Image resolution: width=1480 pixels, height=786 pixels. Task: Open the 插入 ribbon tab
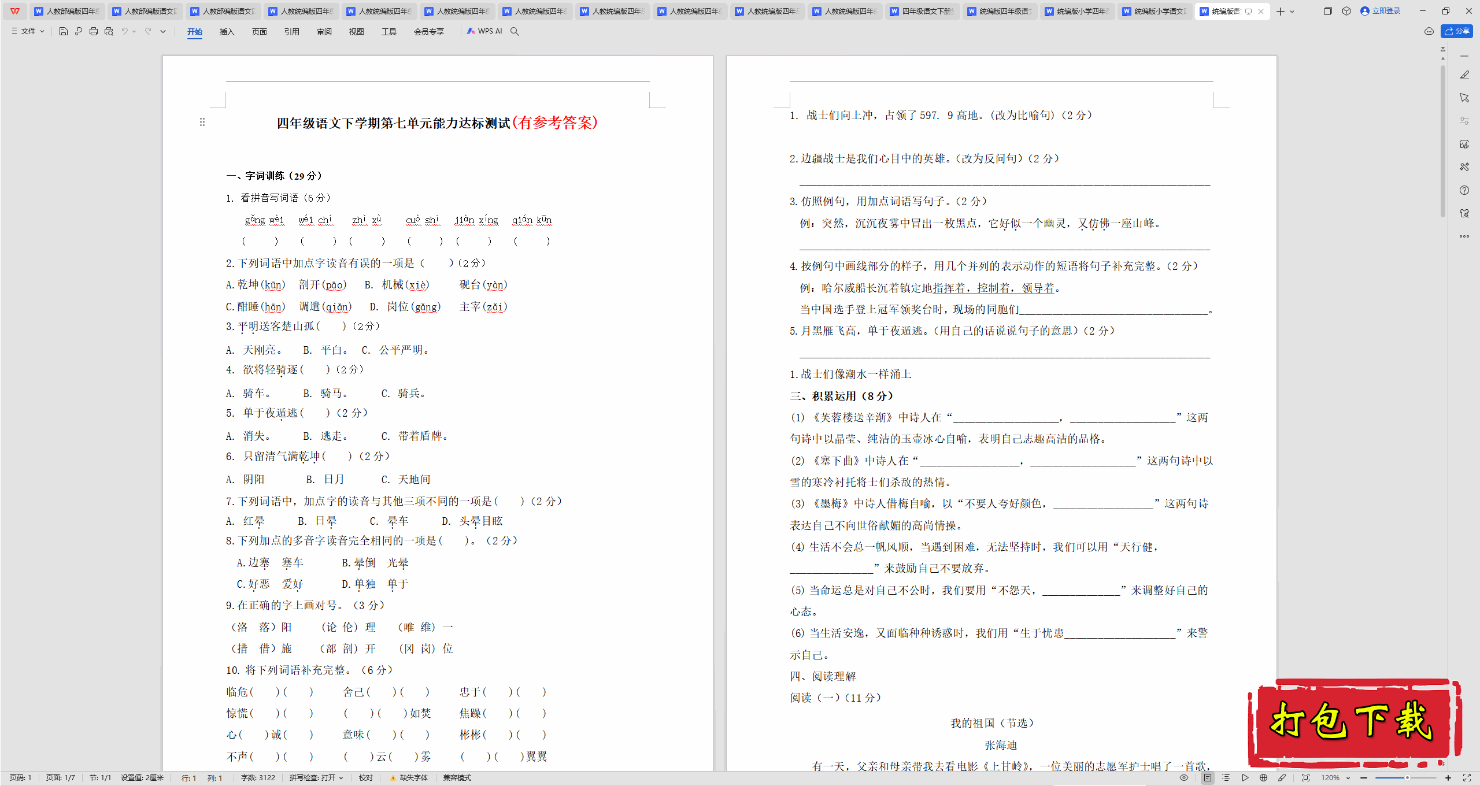click(227, 32)
